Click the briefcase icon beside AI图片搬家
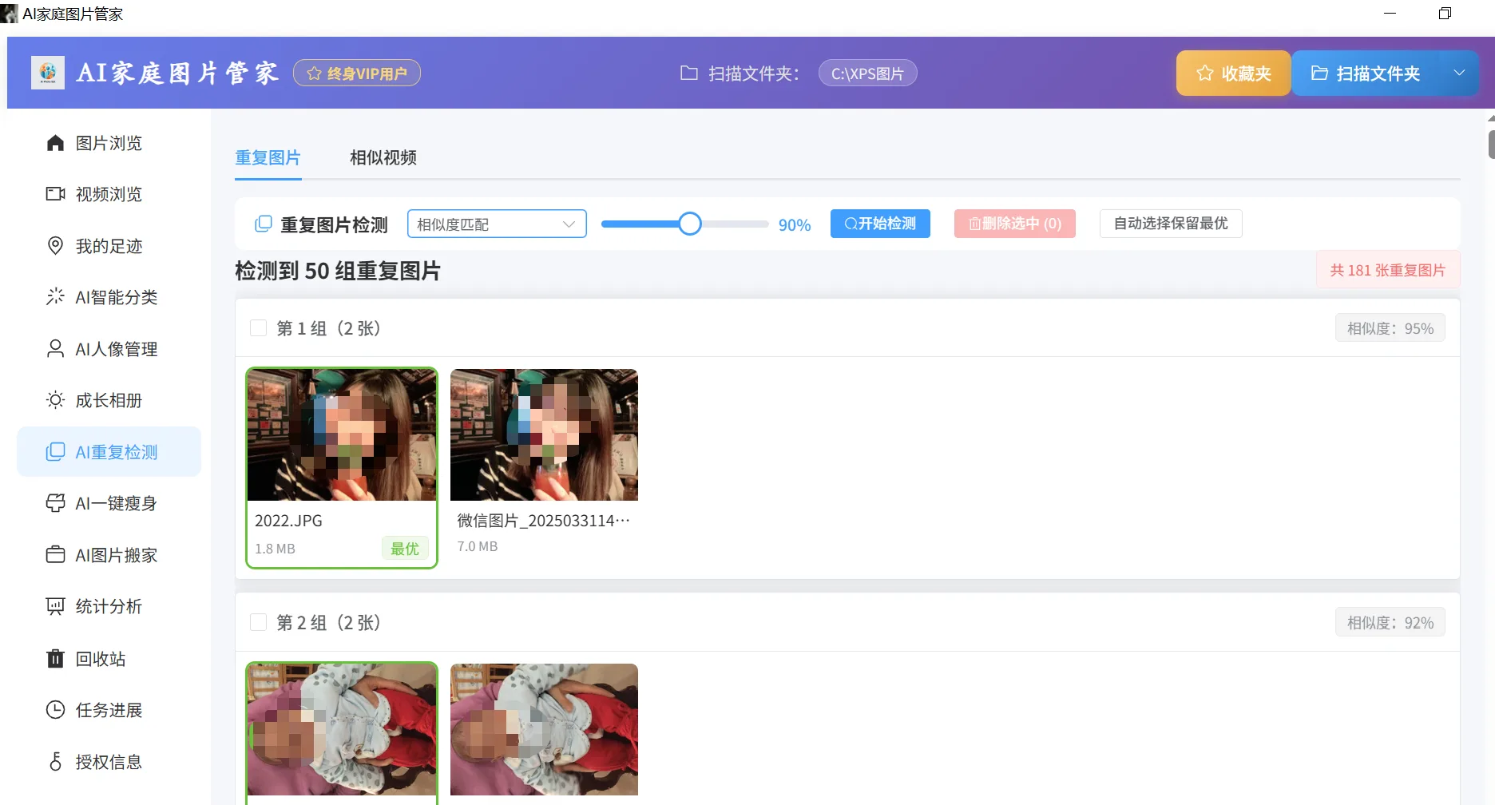 pos(55,554)
